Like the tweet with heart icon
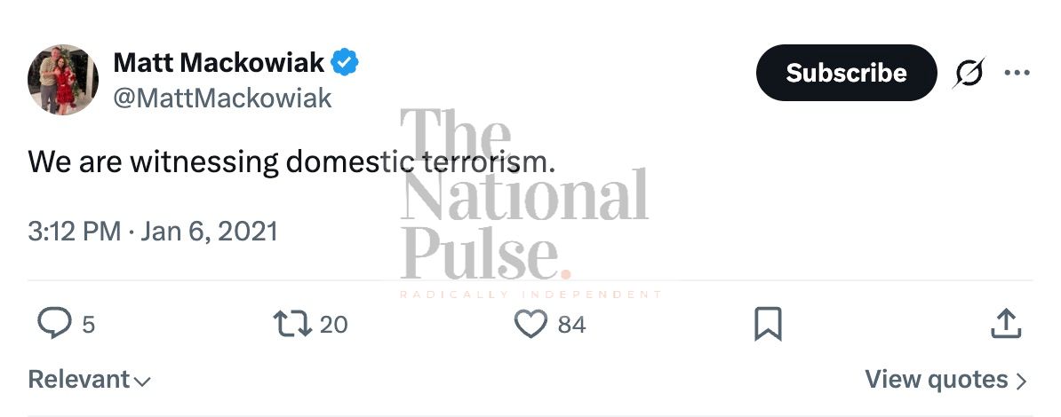 [530, 324]
